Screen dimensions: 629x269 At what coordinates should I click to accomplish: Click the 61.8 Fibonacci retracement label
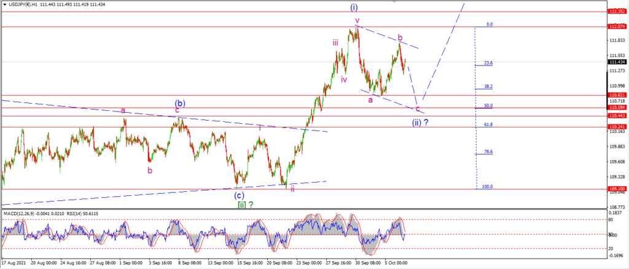pos(488,124)
